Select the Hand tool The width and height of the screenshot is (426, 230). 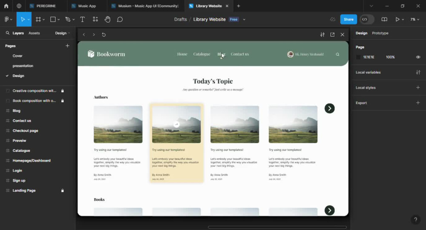click(108, 19)
